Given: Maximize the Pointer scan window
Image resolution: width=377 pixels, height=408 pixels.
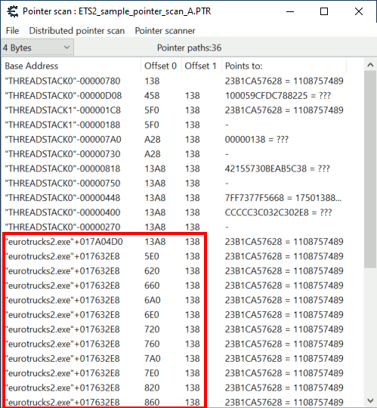Looking at the screenshot, I should [324, 11].
